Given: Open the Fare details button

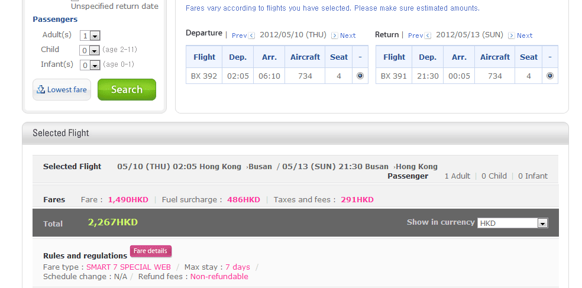Looking at the screenshot, I should [x=151, y=251].
